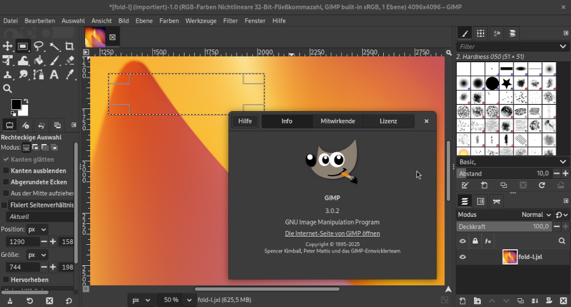Screen dimensions: 571x307
Task: Swap foreground and background colors arrow
Action: 26,101
